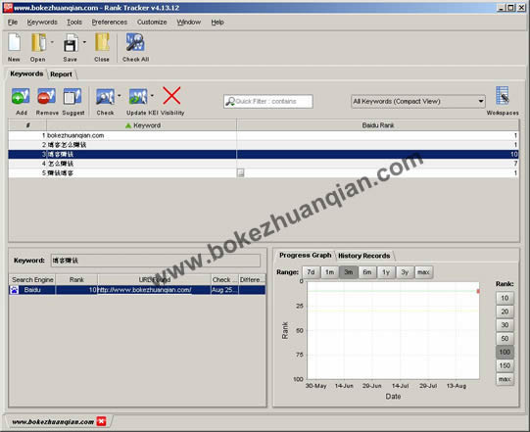Select the www.bokezhuanqian.com project tab
The width and height of the screenshot is (530, 432).
[x=53, y=421]
